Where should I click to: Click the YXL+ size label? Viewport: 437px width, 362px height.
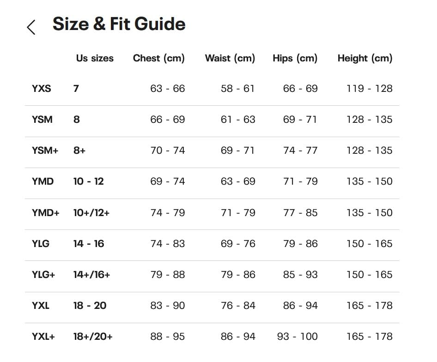(x=43, y=337)
